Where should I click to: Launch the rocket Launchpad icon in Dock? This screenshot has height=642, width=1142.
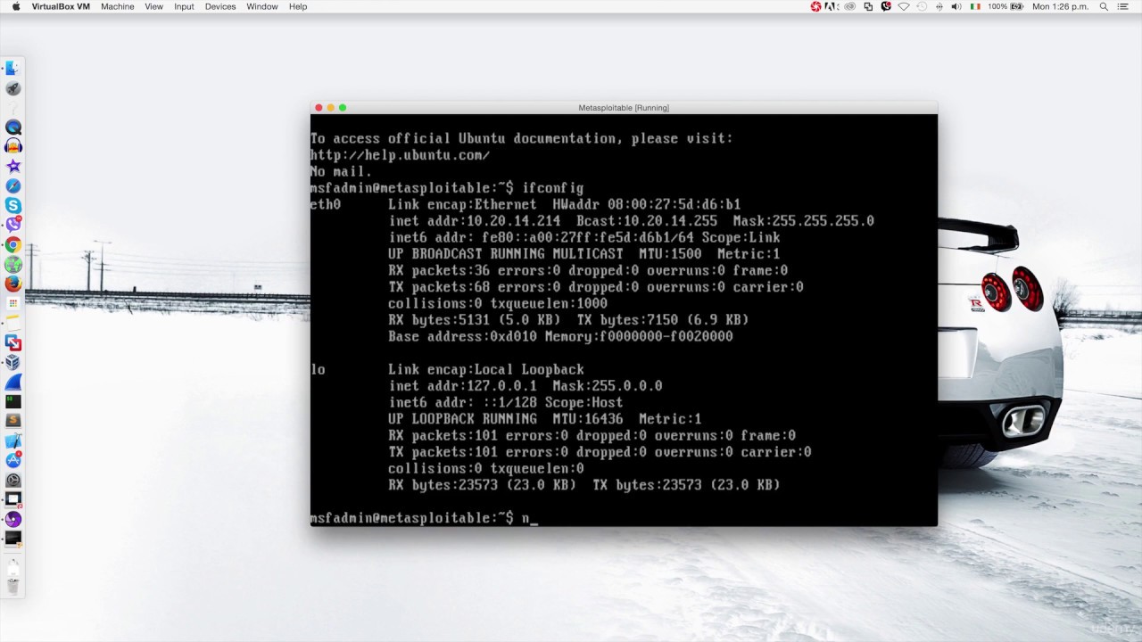[12, 88]
